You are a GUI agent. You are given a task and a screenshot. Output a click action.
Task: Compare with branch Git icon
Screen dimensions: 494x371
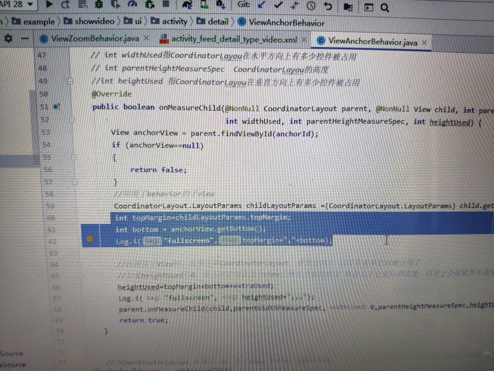click(294, 6)
